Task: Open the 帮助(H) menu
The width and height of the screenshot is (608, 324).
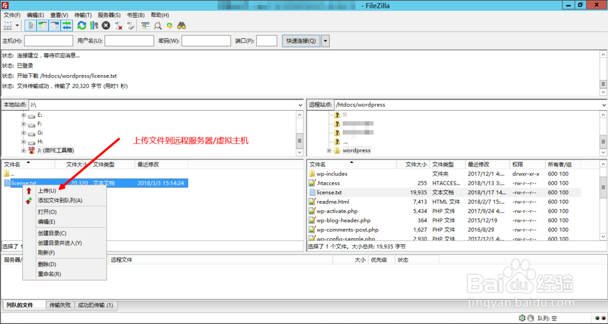Action: pos(160,15)
